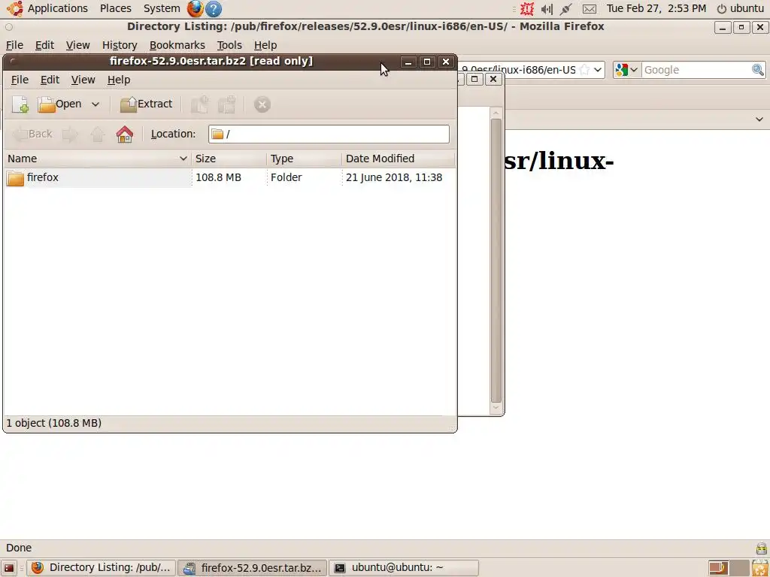The image size is (770, 577).
Task: Click scrollbar down arrow in the window behind
Action: tap(496, 408)
